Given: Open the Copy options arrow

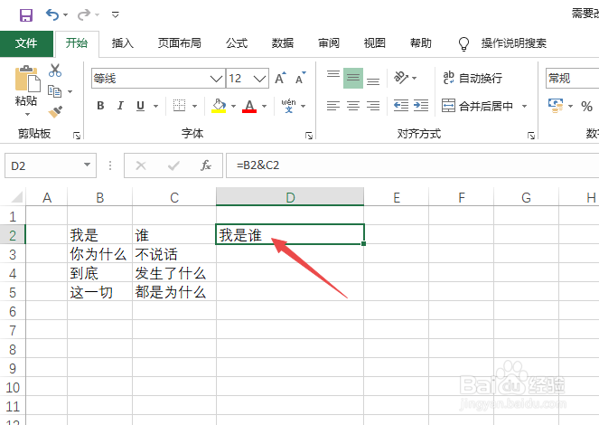Looking at the screenshot, I should pyautogui.click(x=70, y=91).
